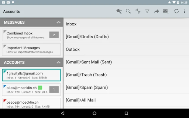189x118 pixels.
Task: Open the three-dot overflow menu
Action: click(x=184, y=11)
